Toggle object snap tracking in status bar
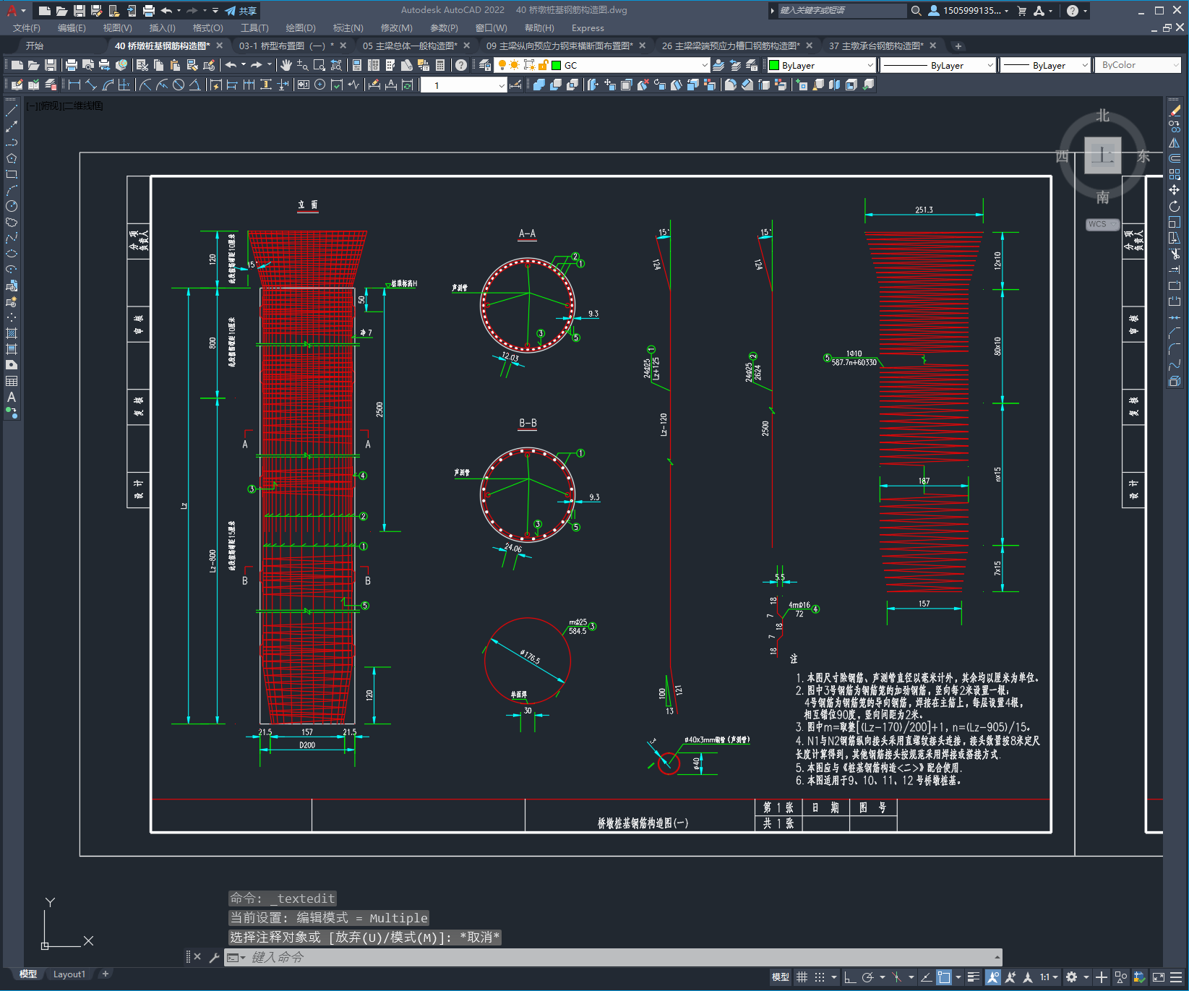The height and width of the screenshot is (991, 1189). 926,977
